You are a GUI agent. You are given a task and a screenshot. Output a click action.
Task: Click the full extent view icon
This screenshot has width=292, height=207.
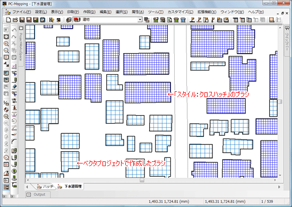pos(6,37)
